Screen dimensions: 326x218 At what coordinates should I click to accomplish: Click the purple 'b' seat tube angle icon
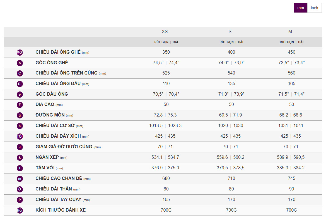click(x=20, y=63)
